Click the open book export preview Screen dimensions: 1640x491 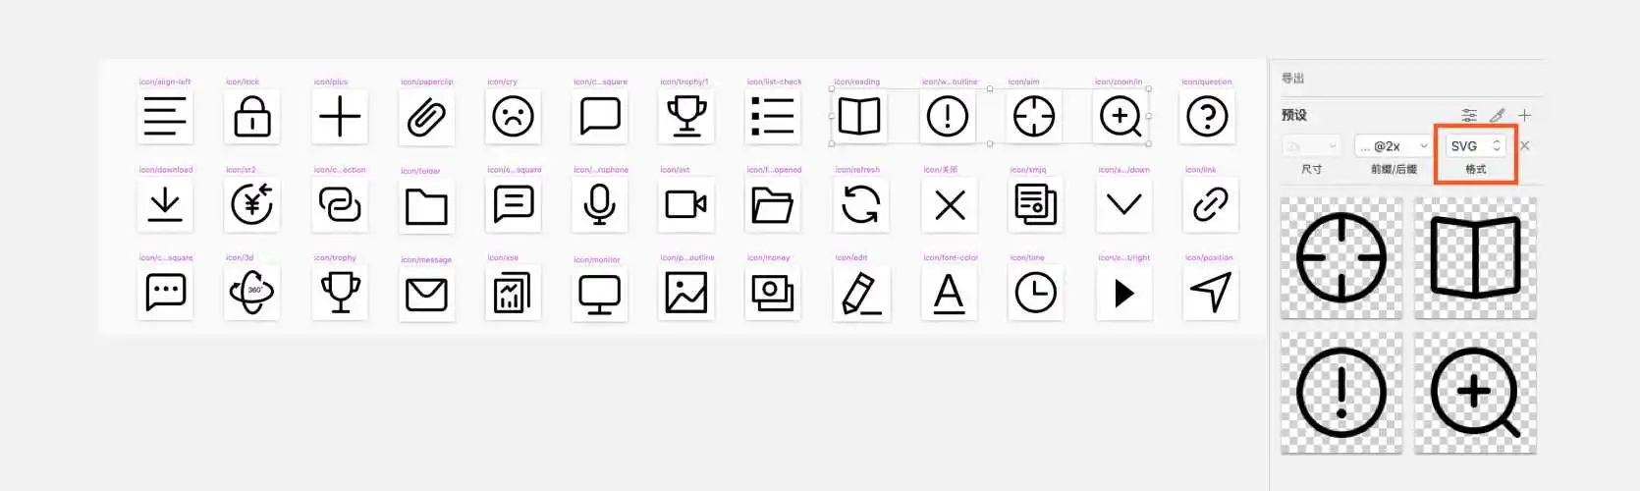[1475, 257]
